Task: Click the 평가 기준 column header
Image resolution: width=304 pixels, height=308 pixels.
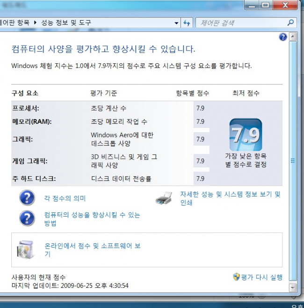Action: 104,93
